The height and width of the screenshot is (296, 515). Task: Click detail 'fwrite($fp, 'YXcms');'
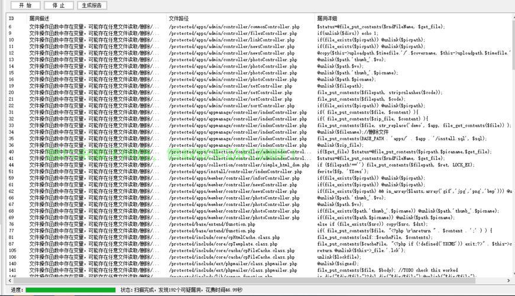[342, 171]
